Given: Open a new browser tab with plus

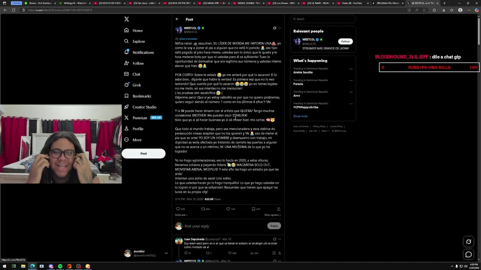Looking at the screenshot, I should (444, 3).
